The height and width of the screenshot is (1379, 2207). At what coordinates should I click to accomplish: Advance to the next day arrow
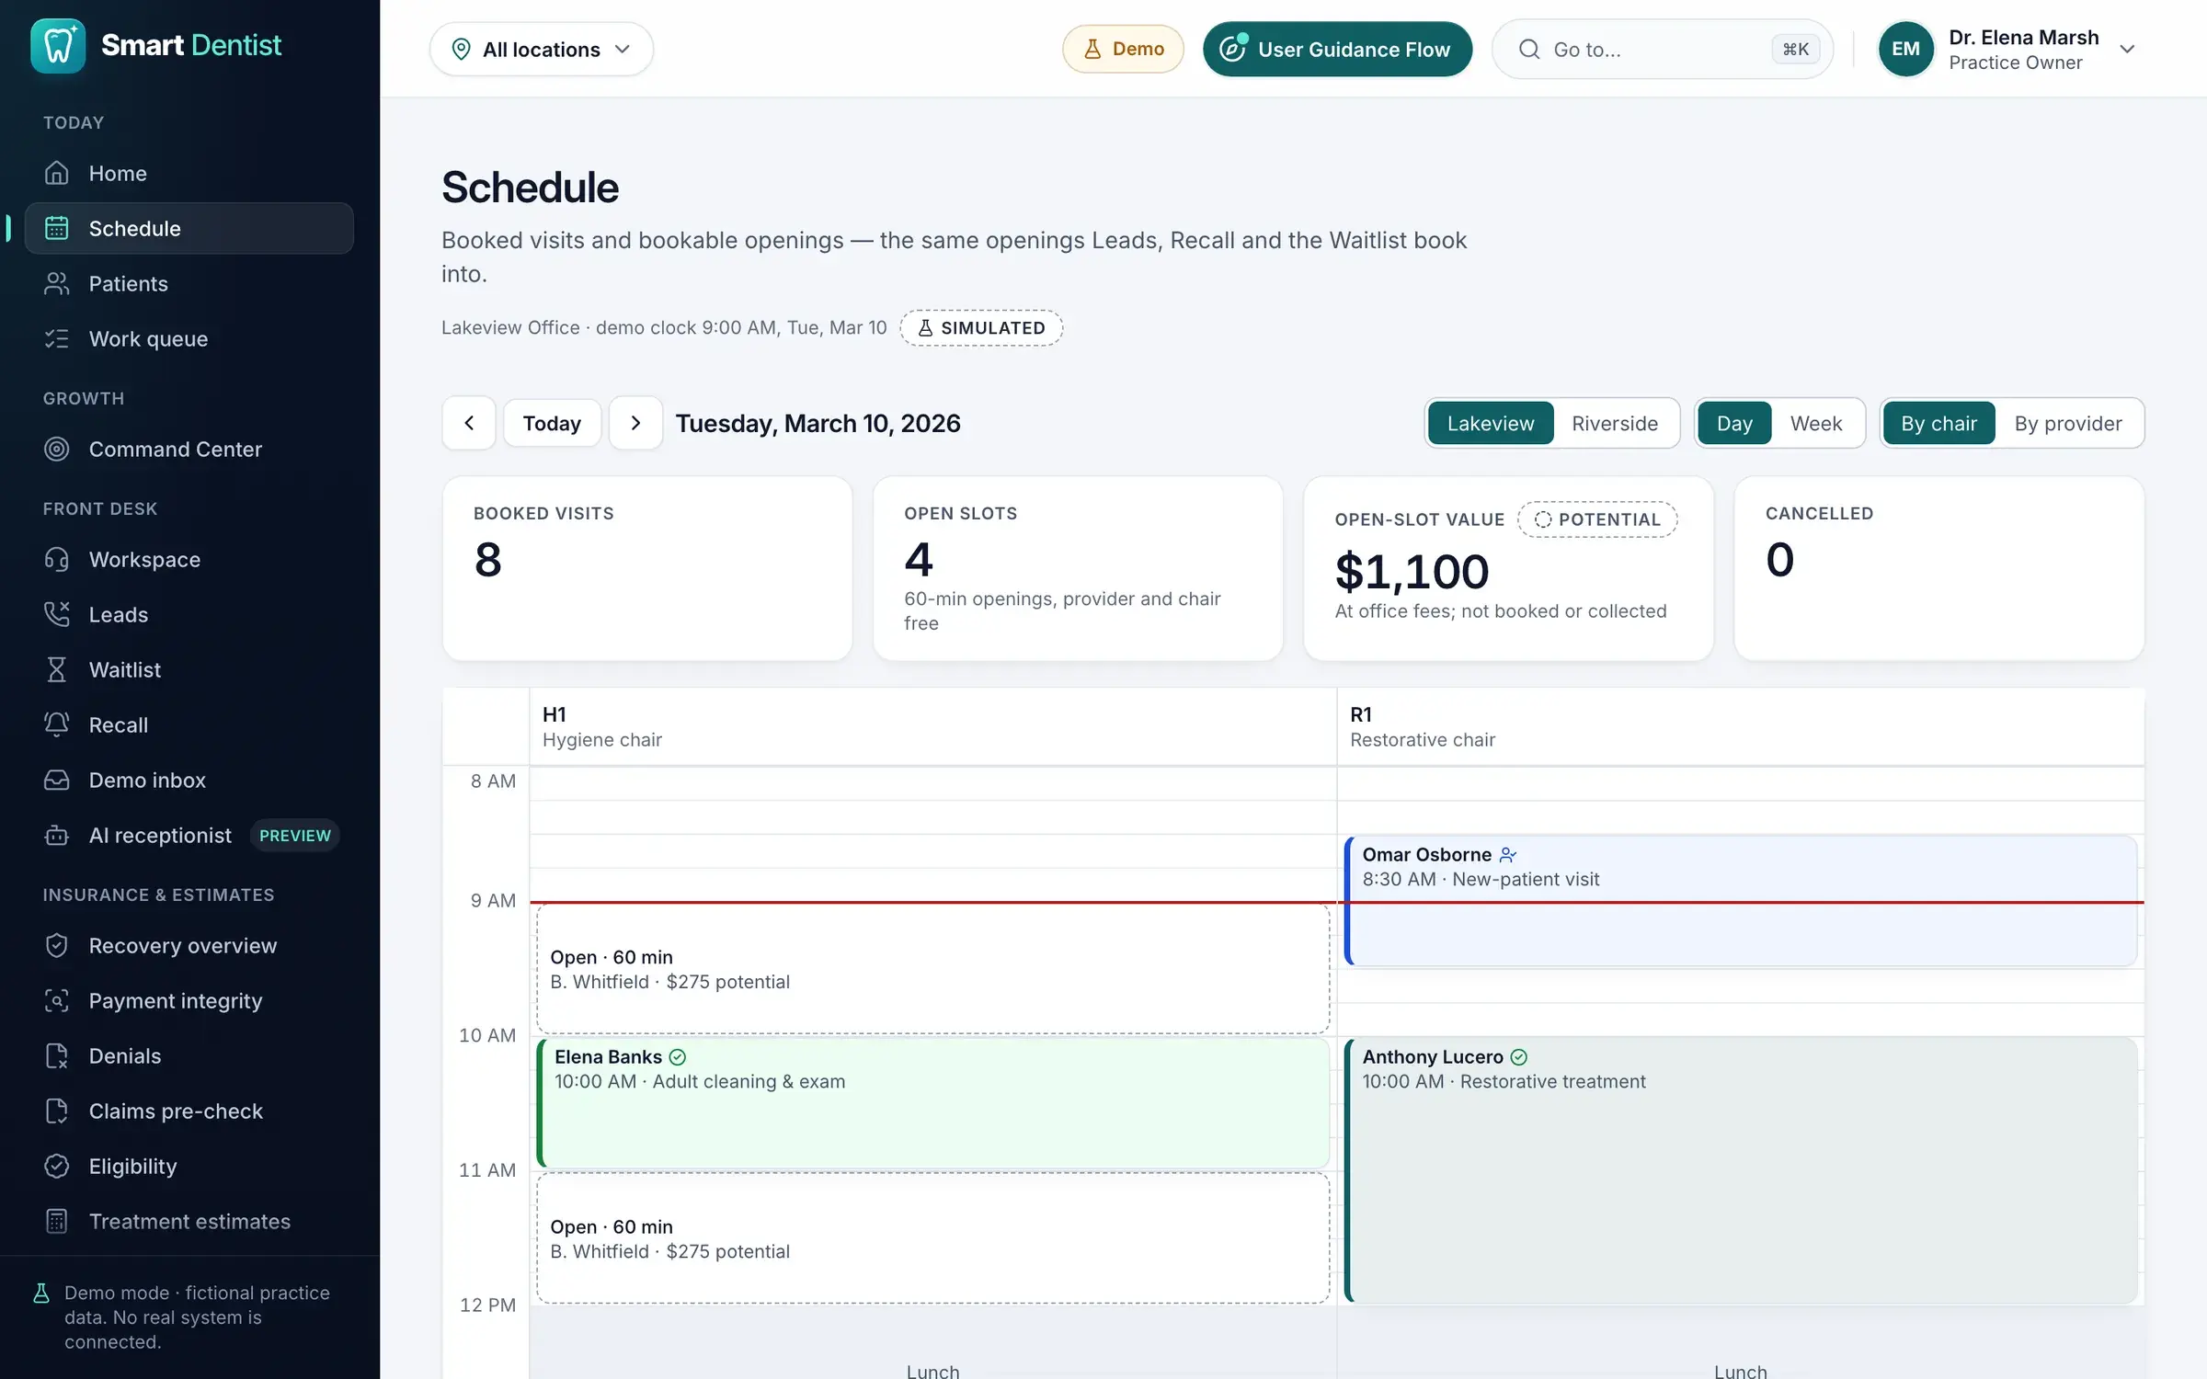point(635,423)
